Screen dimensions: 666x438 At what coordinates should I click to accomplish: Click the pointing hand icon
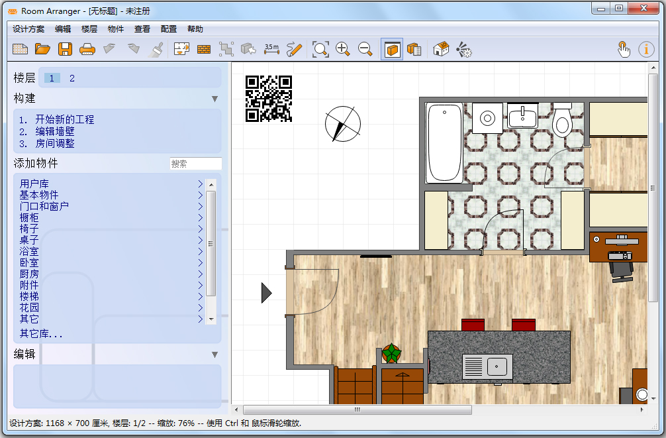tap(624, 49)
